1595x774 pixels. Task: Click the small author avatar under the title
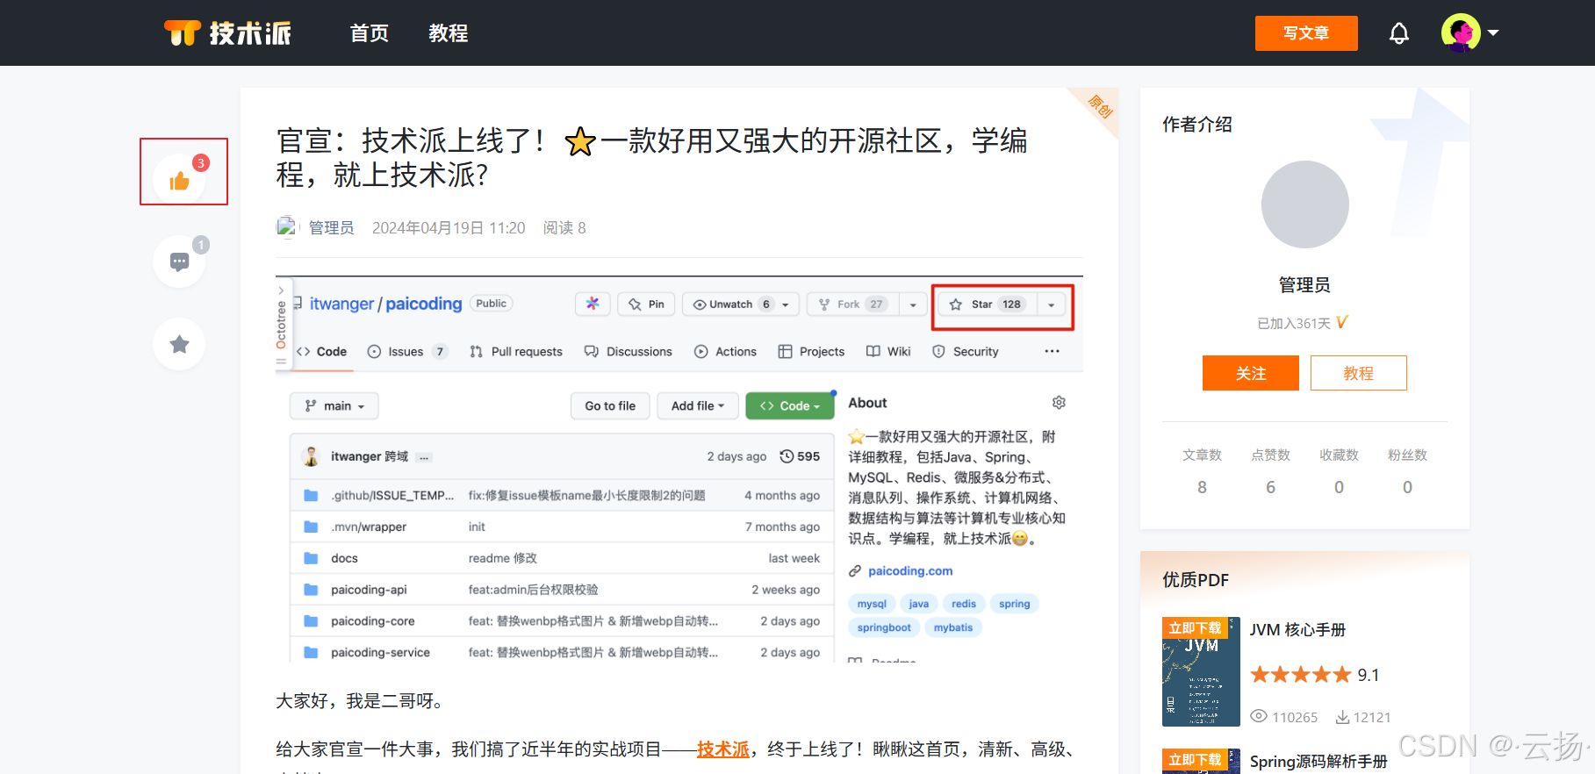(x=287, y=227)
